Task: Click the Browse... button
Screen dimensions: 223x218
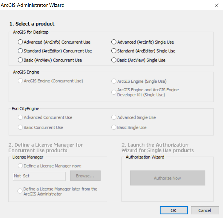Action: (85, 176)
